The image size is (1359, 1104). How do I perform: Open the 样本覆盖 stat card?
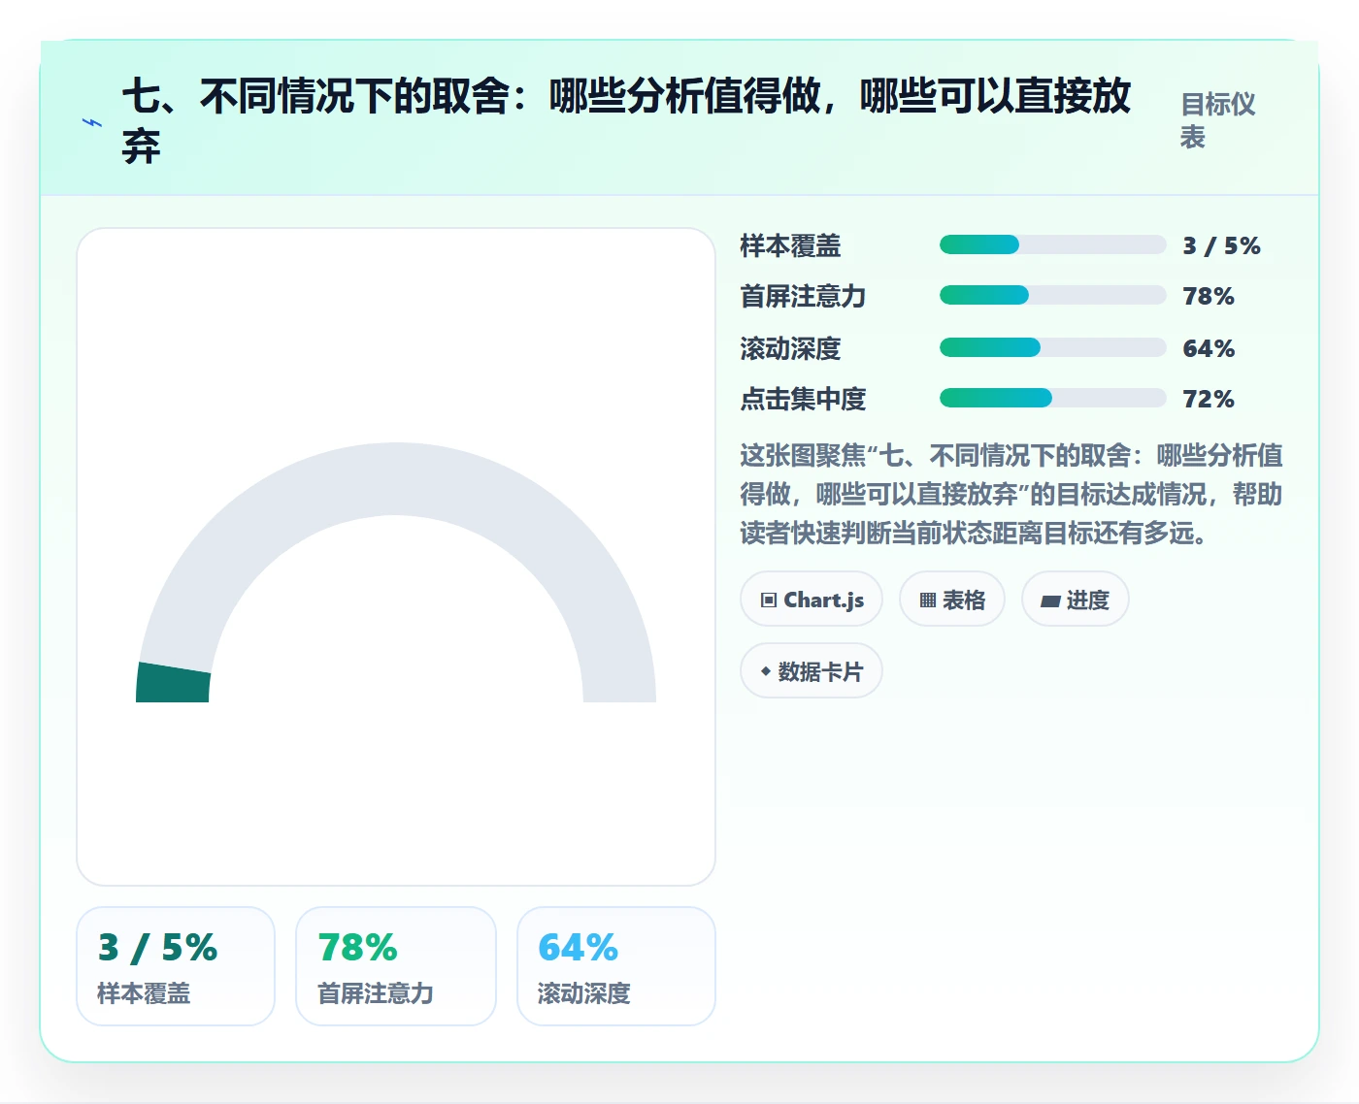[176, 966]
